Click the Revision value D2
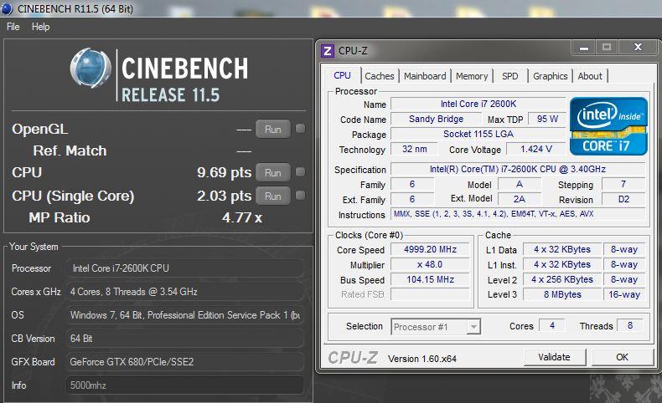662x403 pixels. pos(623,199)
